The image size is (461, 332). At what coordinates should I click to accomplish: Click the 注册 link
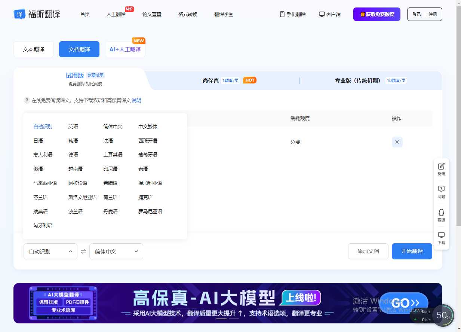[433, 14]
